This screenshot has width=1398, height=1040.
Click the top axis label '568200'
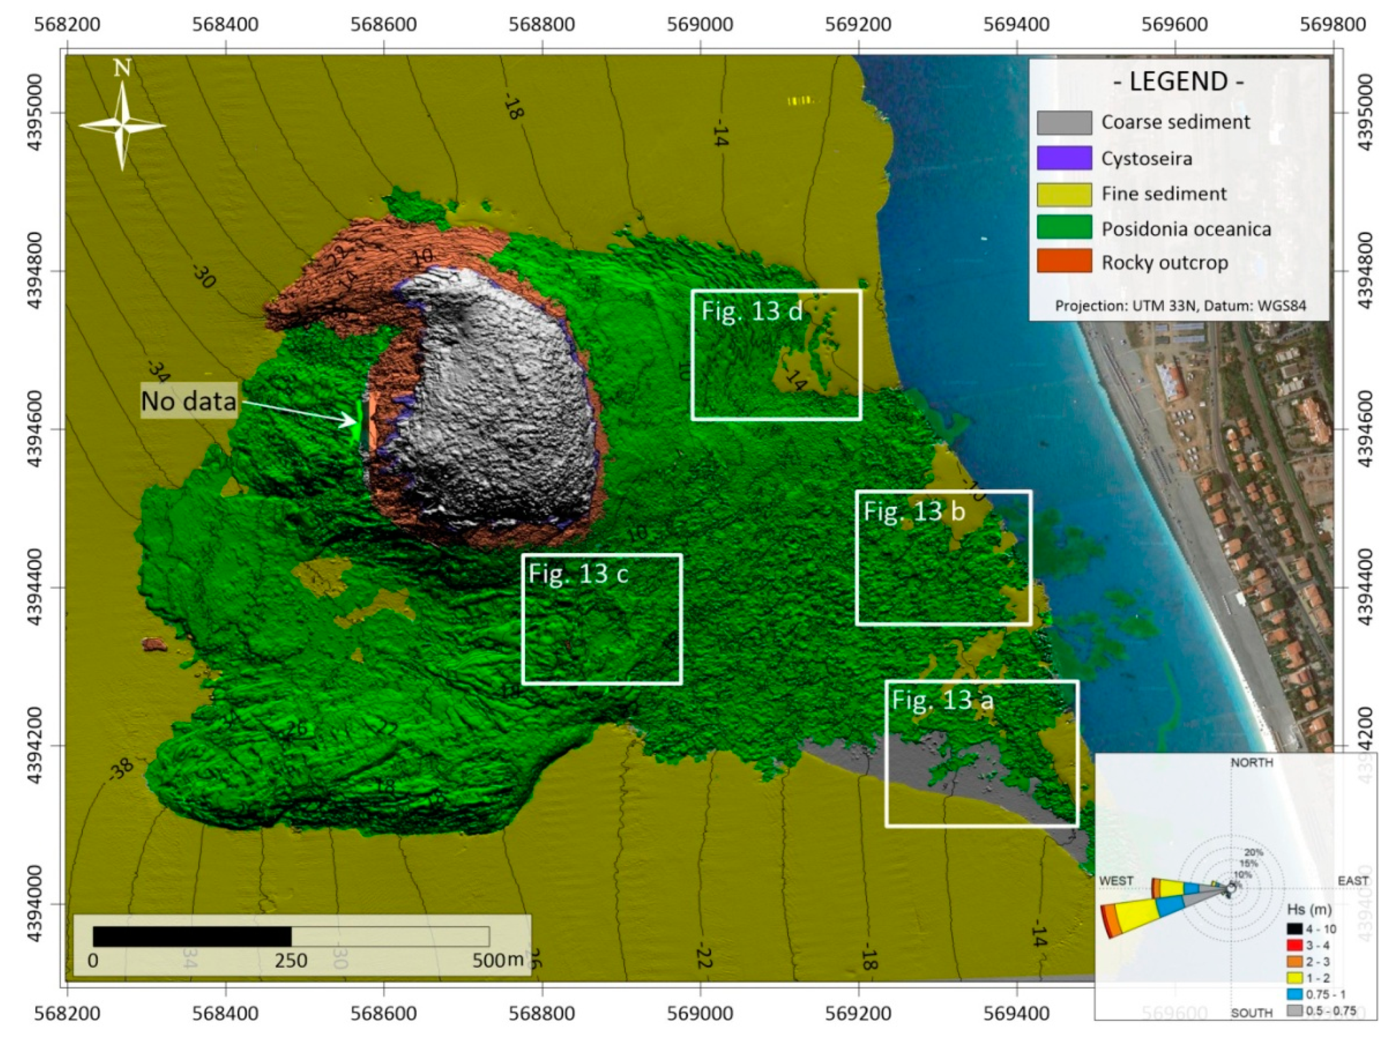[x=68, y=24]
